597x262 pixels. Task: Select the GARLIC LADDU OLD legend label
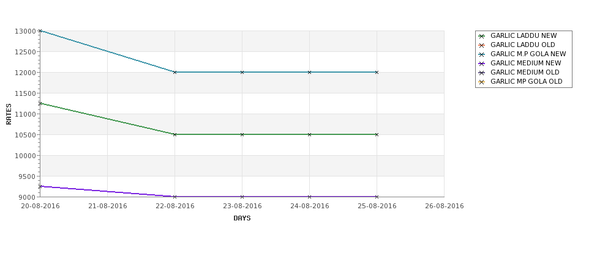tap(522, 45)
